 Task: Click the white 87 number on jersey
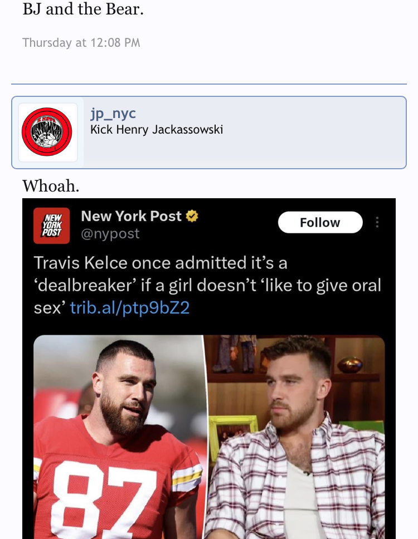tap(103, 502)
